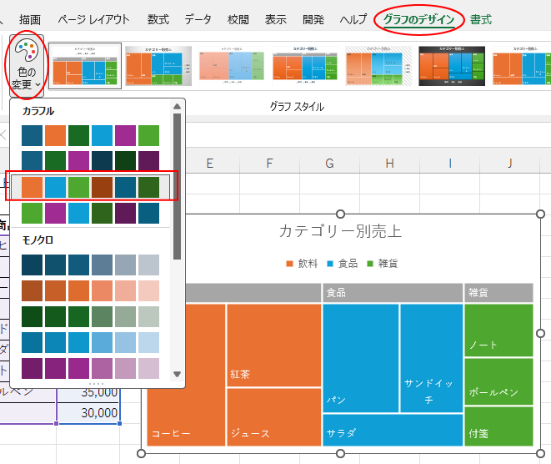Select the 付箋 treemap block

(498, 426)
